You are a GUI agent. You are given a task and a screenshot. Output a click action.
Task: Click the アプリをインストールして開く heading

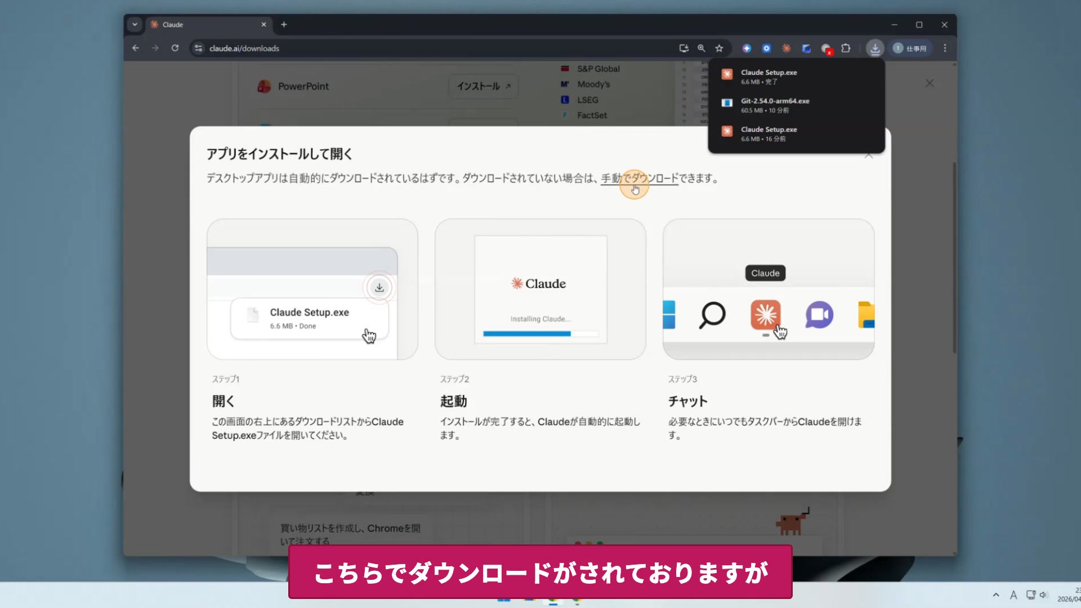(x=279, y=154)
